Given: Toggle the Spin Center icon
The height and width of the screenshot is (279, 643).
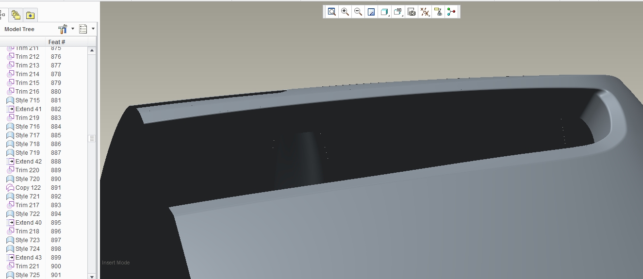Looking at the screenshot, I should [x=451, y=12].
